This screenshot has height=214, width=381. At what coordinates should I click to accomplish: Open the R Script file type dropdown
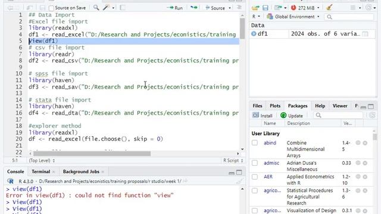[233, 160]
